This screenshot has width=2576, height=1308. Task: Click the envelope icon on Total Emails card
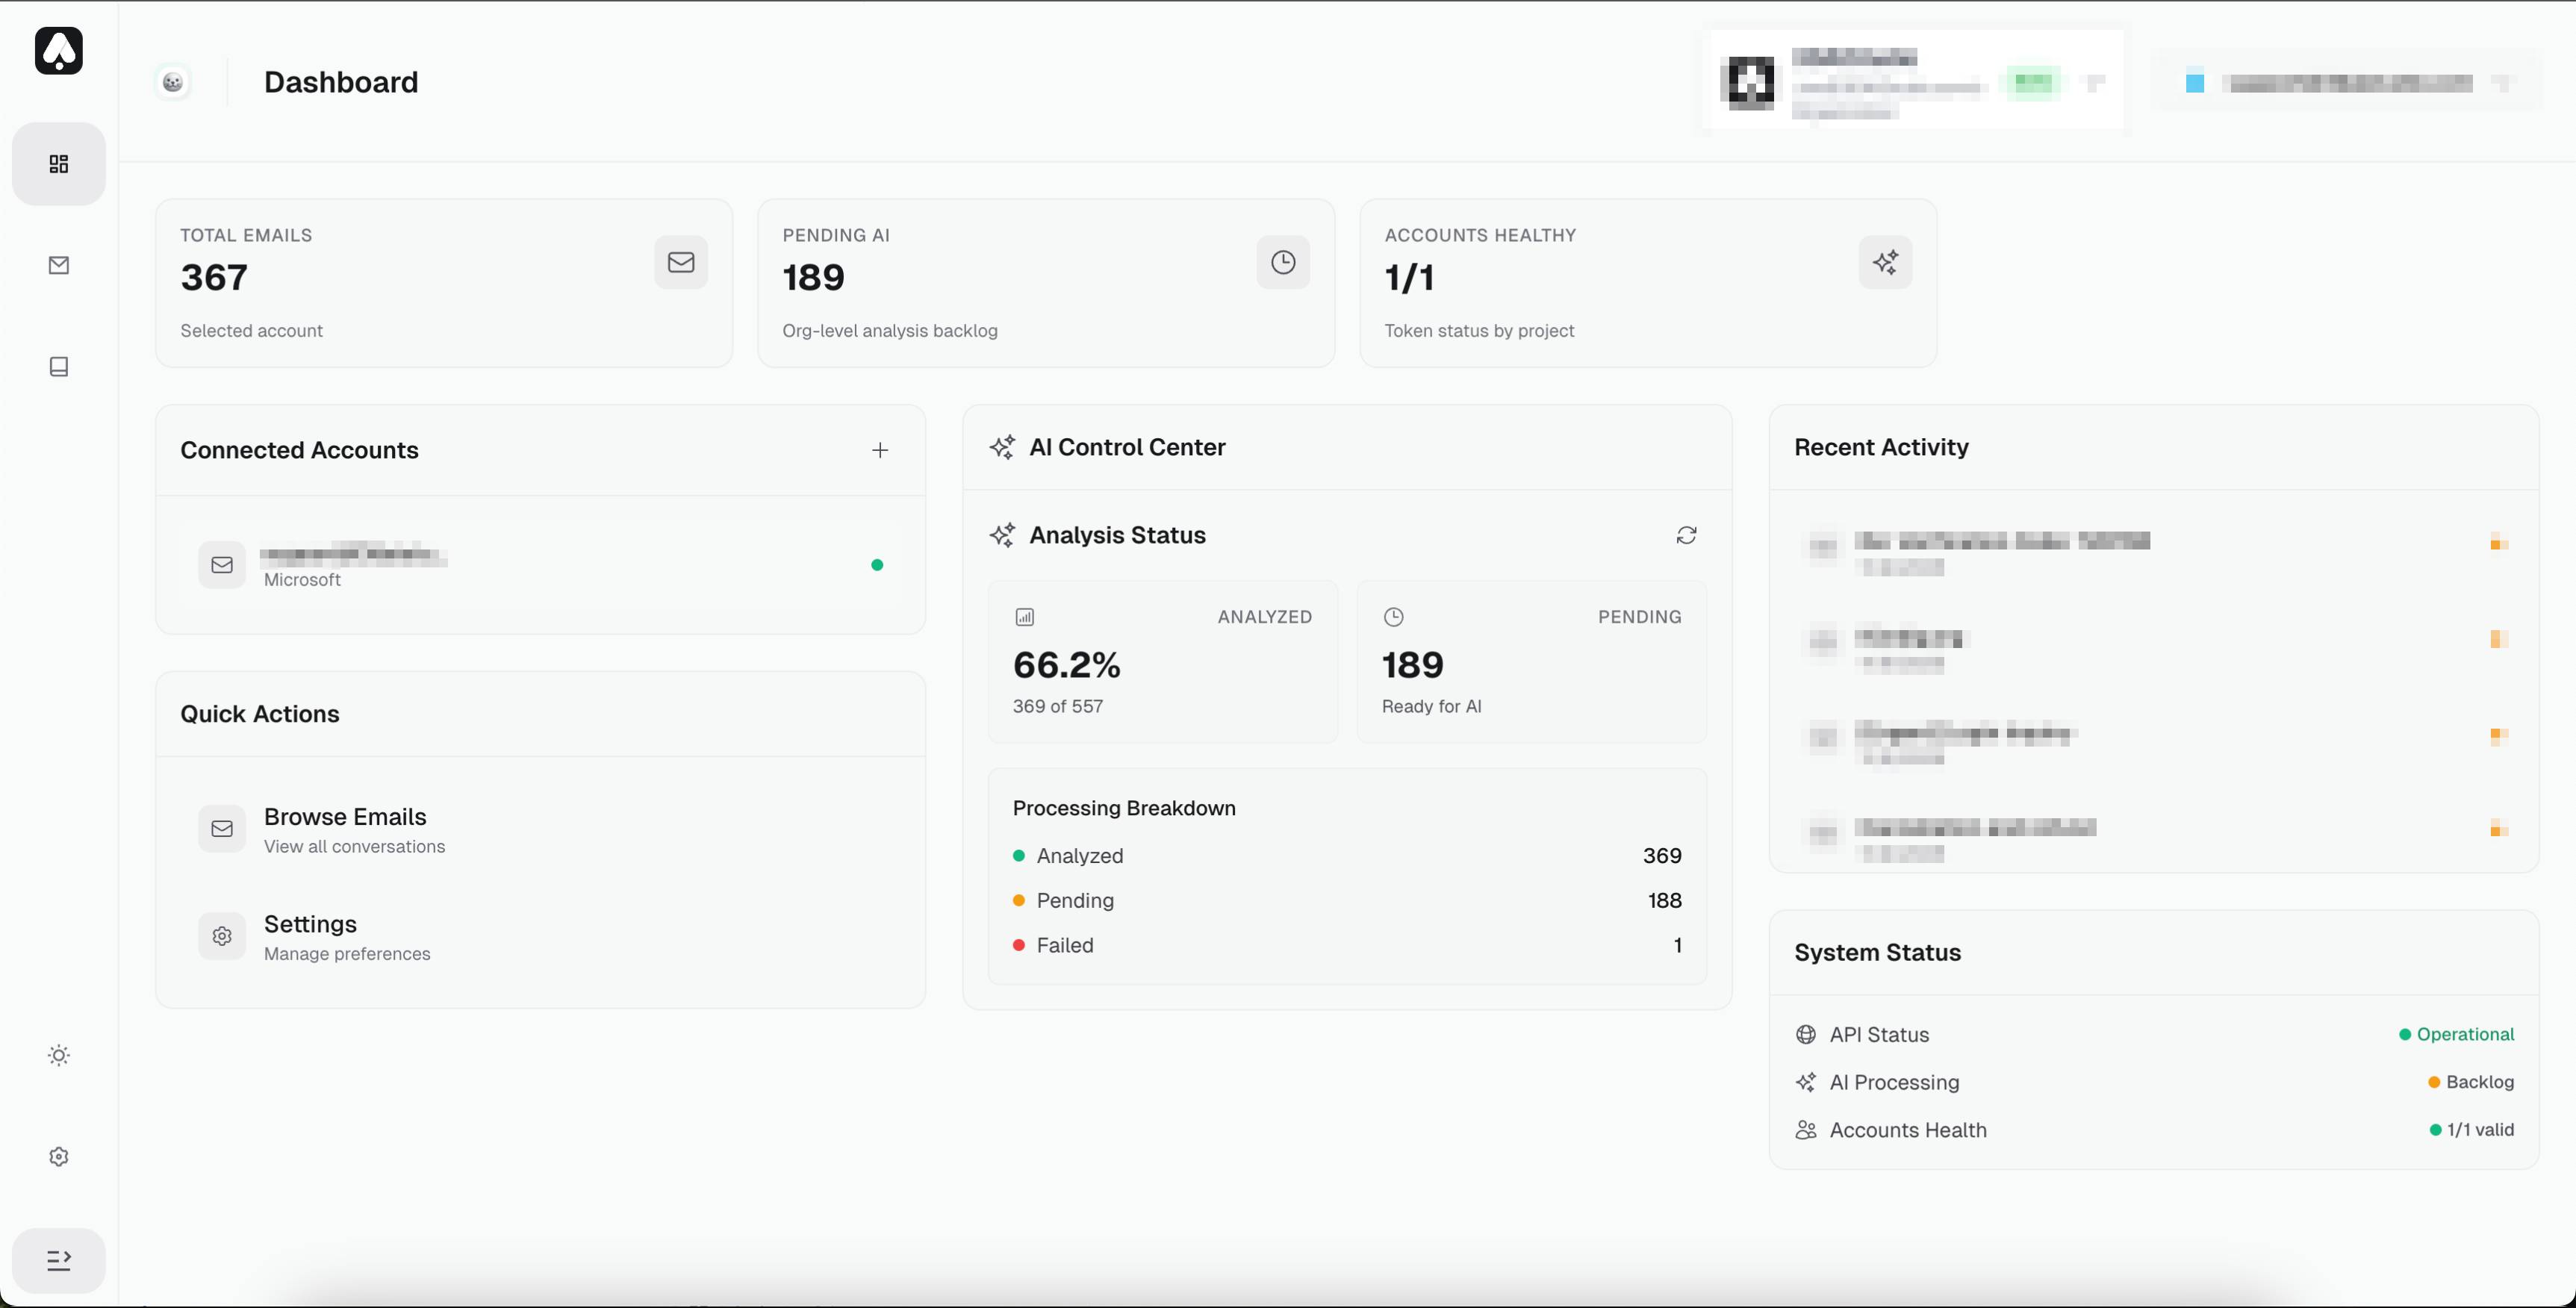click(681, 262)
